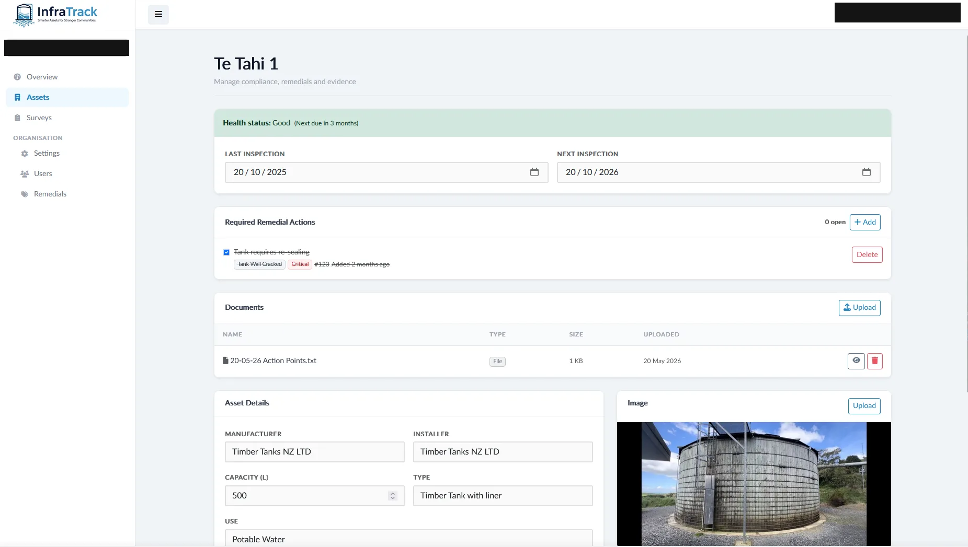Image resolution: width=968 pixels, height=547 pixels.
Task: Click the Assets building icon in sidebar
Action: 17,97
